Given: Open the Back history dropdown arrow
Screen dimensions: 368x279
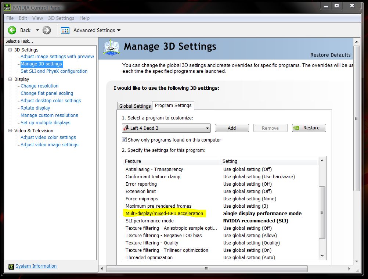Looking at the screenshot, I should point(37,30).
